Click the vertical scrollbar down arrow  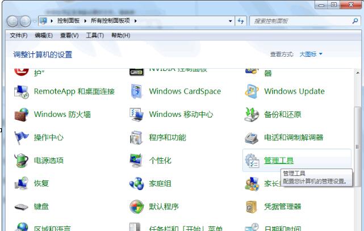tap(357, 226)
